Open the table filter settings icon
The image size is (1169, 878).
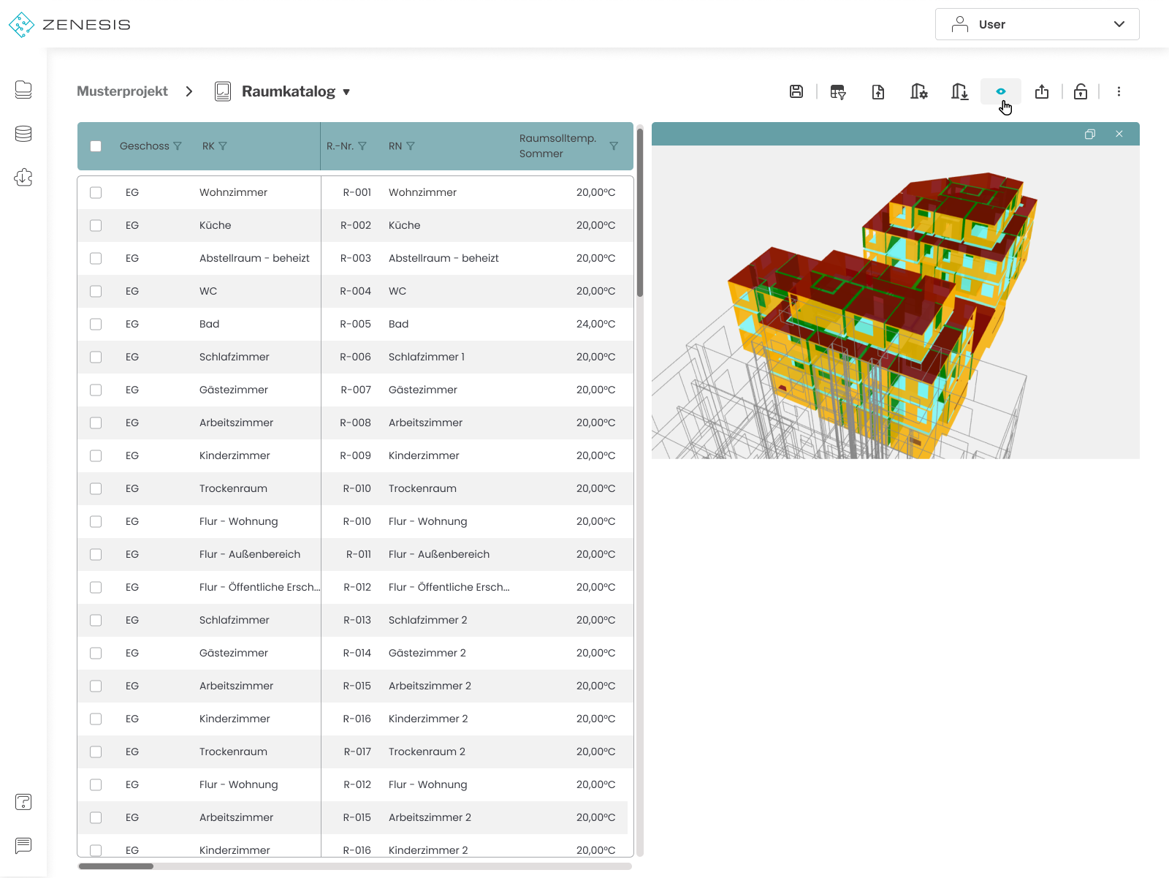coord(837,91)
